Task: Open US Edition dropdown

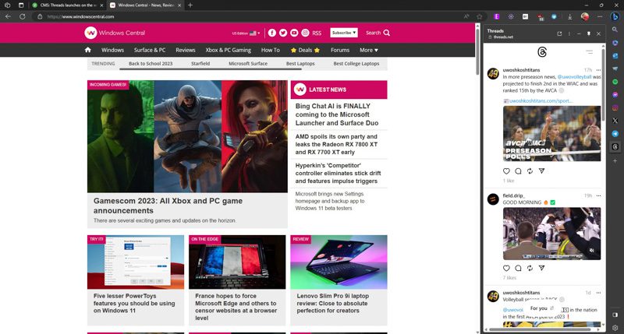Action: [x=246, y=33]
